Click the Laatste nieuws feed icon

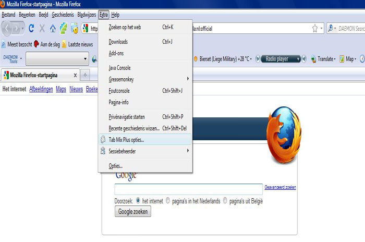64,44
